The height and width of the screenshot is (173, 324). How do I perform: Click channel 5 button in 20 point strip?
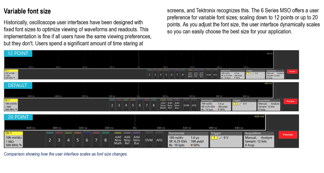pyautogui.click(x=78, y=140)
